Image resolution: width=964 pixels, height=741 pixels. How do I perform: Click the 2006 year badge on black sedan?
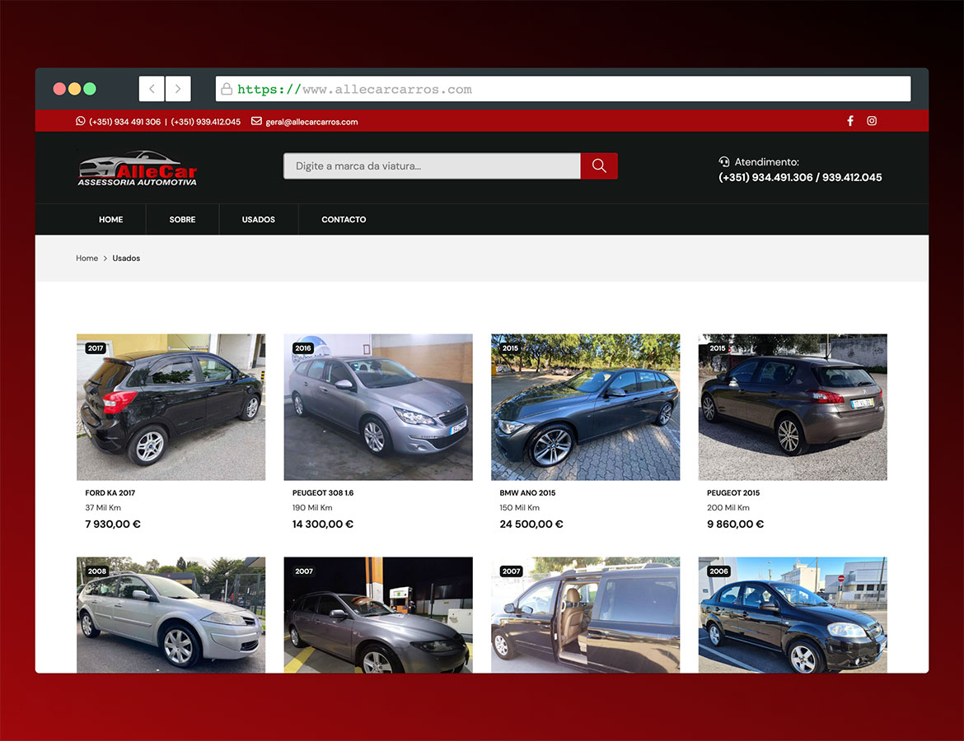[718, 571]
